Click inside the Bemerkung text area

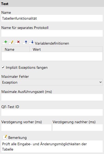click(52, 147)
